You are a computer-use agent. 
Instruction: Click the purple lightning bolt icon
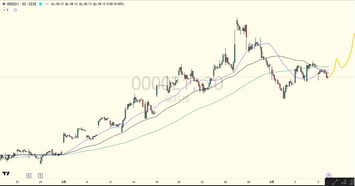click(x=329, y=175)
